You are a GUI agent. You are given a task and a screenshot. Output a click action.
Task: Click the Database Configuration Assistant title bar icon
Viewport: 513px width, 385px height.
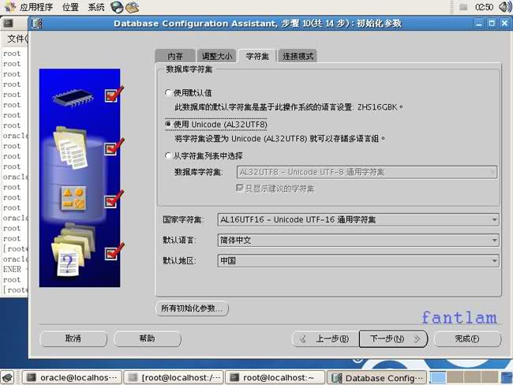(36, 24)
